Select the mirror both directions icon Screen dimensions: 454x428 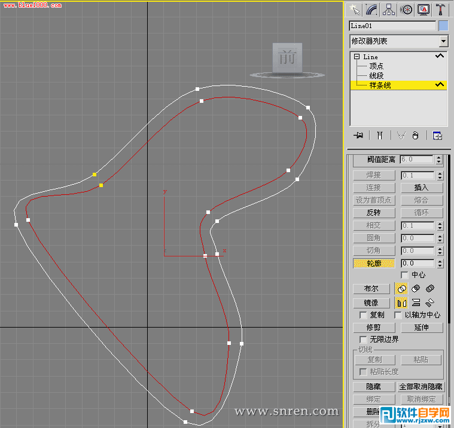[429, 303]
